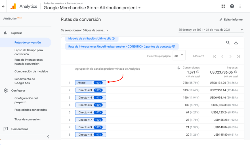Click the 139 (8.74%) conversions cell

tap(192, 105)
